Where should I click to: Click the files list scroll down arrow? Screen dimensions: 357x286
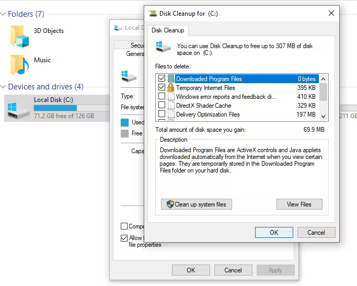(324, 117)
